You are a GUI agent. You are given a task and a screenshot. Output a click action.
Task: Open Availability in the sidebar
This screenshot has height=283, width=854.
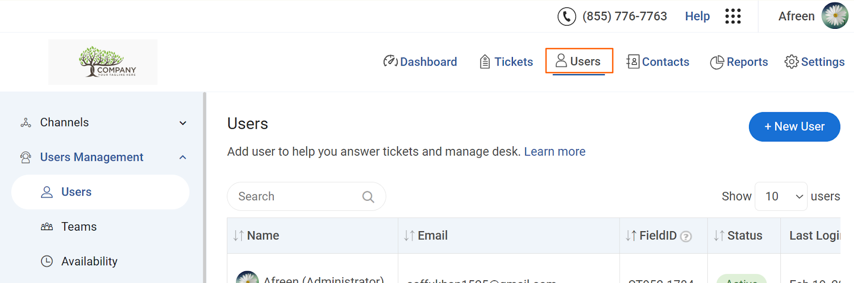[89, 261]
